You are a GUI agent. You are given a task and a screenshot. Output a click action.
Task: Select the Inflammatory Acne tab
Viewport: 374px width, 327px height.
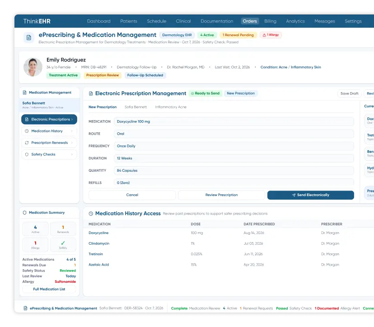click(171, 107)
